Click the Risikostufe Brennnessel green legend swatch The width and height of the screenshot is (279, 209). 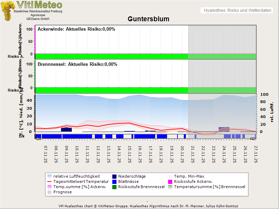tap(115, 187)
